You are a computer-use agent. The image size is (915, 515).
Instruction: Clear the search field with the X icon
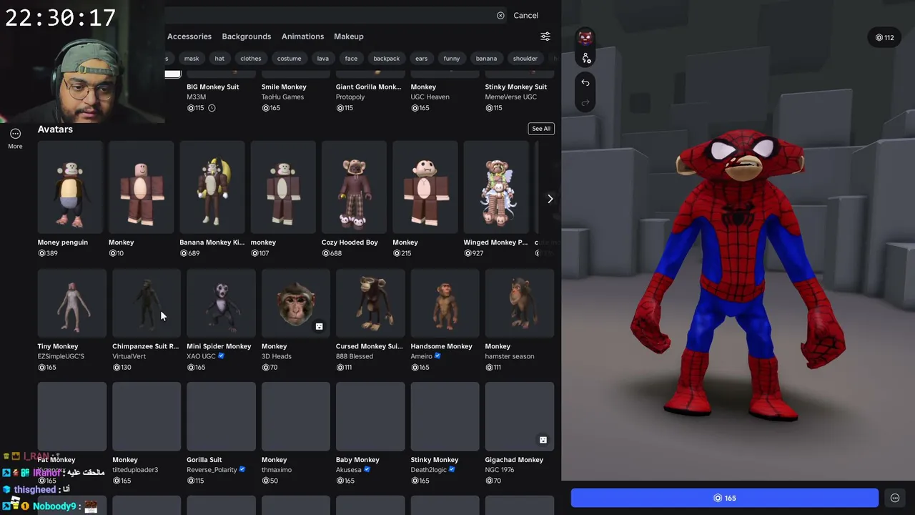500,15
